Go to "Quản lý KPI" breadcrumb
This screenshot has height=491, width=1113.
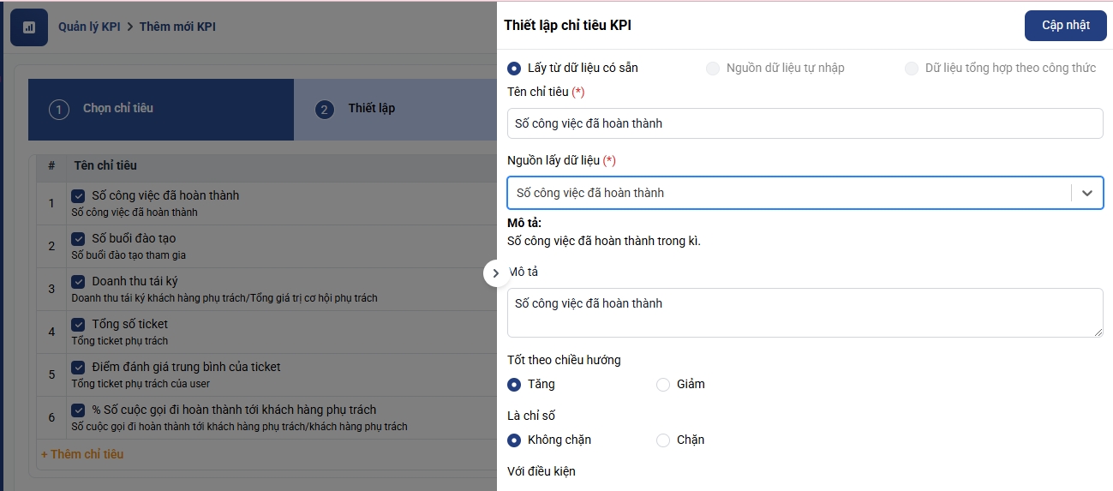point(89,27)
